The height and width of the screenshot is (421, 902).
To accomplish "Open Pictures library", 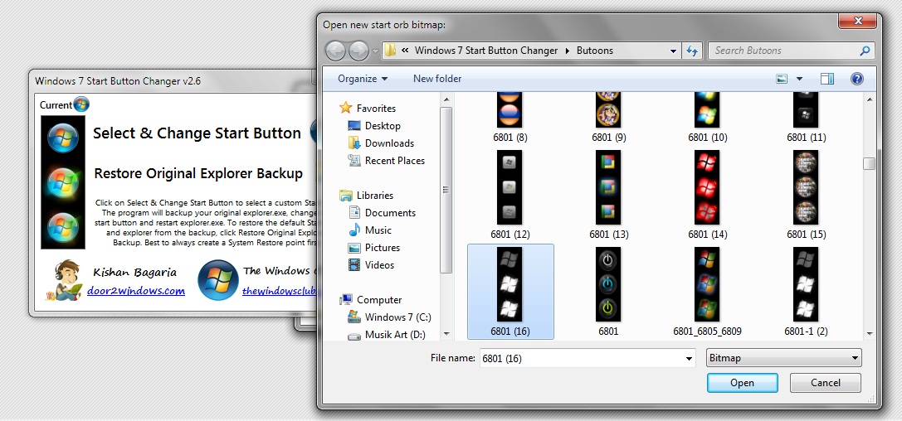I will coord(374,248).
